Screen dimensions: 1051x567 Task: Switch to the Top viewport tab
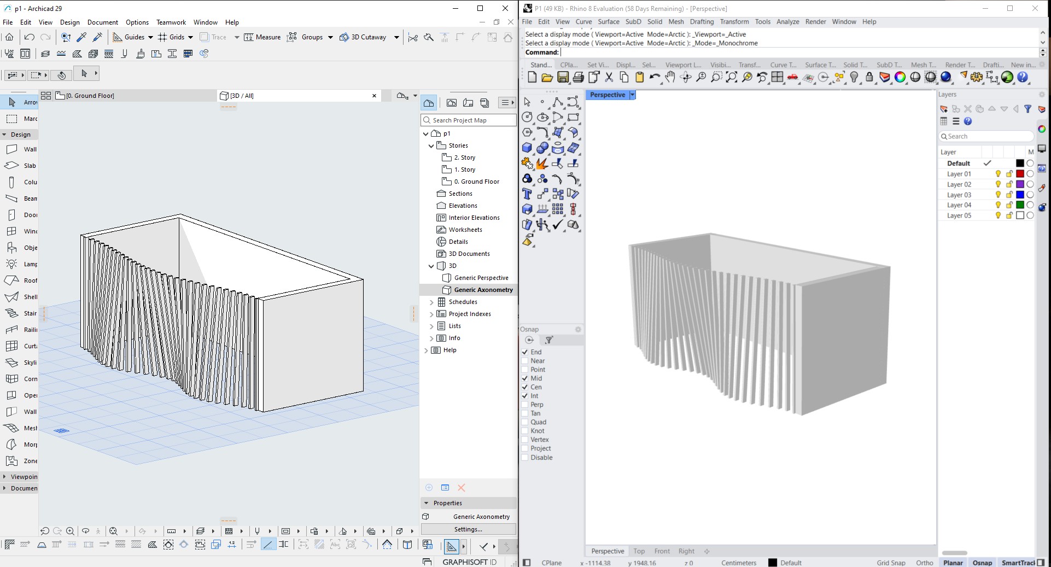(x=639, y=551)
